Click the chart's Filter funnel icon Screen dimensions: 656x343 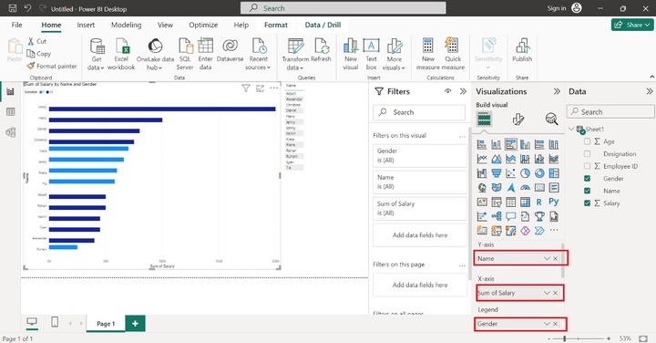[246, 88]
